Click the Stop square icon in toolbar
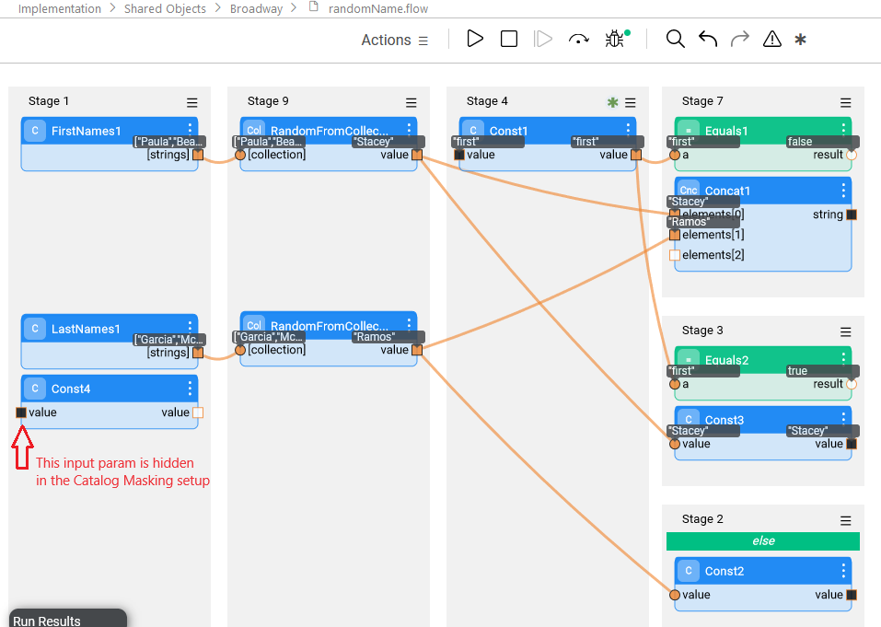The image size is (881, 627). [509, 39]
